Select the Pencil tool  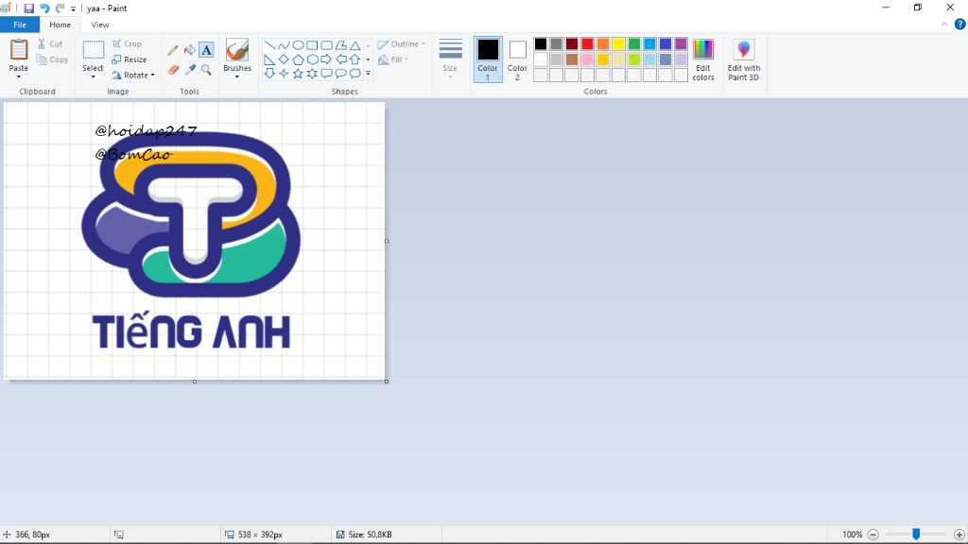(173, 49)
